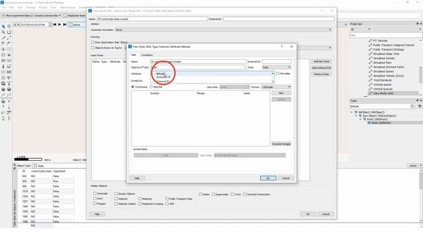Screen dimensions: 423x237
Task: Switch to Main tab
Action: 134,55
